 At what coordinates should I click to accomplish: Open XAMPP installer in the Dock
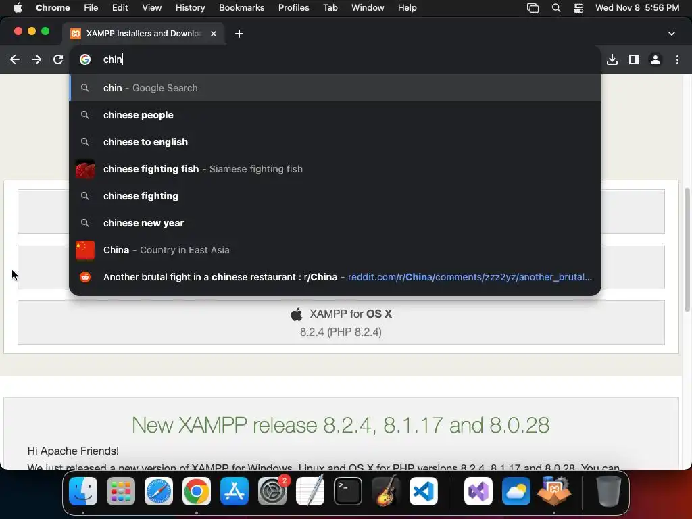(x=554, y=491)
